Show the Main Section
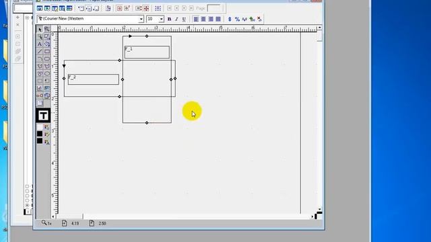Image resolution: width=431 pixels, height=242 pixels. [x=89, y=9]
